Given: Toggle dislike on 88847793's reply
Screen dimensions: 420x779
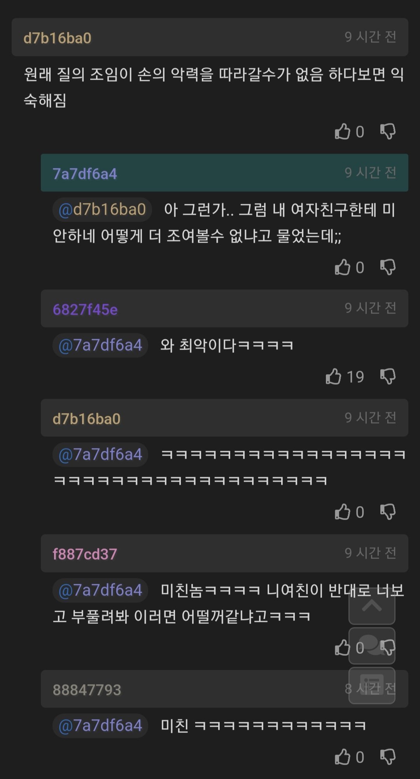Looking at the screenshot, I should [x=388, y=757].
